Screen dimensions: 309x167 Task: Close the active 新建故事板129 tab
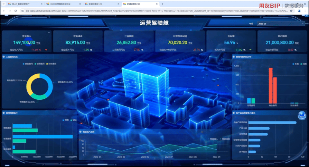click(x=157, y=4)
